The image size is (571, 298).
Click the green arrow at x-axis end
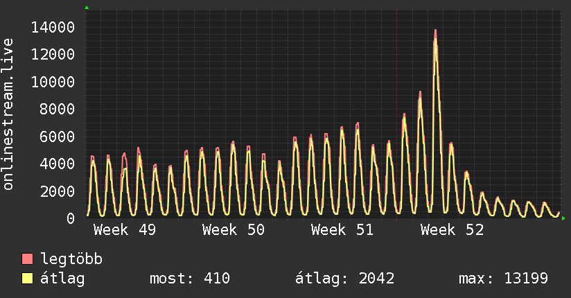[563, 218]
